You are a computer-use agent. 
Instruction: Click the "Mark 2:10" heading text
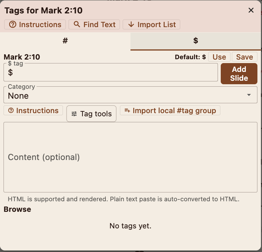(x=22, y=57)
